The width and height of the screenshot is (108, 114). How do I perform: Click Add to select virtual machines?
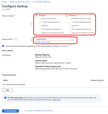(x=7, y=90)
